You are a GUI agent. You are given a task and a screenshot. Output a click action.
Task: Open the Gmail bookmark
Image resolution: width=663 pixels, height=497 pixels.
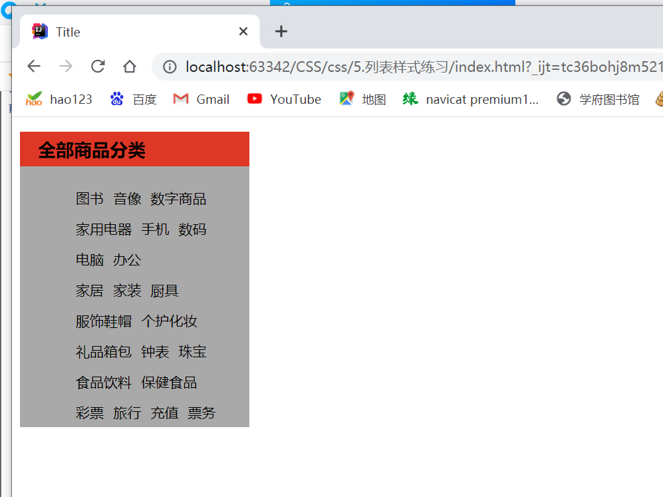pyautogui.click(x=201, y=99)
